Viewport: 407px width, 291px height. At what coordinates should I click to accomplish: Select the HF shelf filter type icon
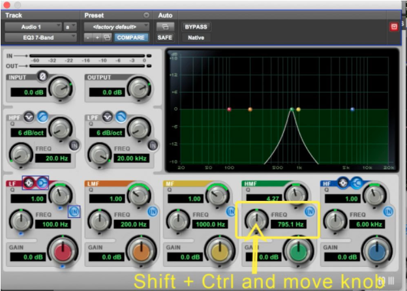(357, 183)
